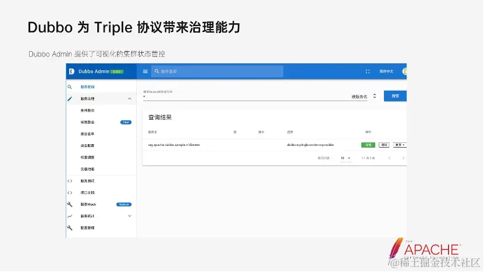The width and height of the screenshot is (484, 272).
Task: Click the 测试 button in the result row
Action: (x=384, y=145)
